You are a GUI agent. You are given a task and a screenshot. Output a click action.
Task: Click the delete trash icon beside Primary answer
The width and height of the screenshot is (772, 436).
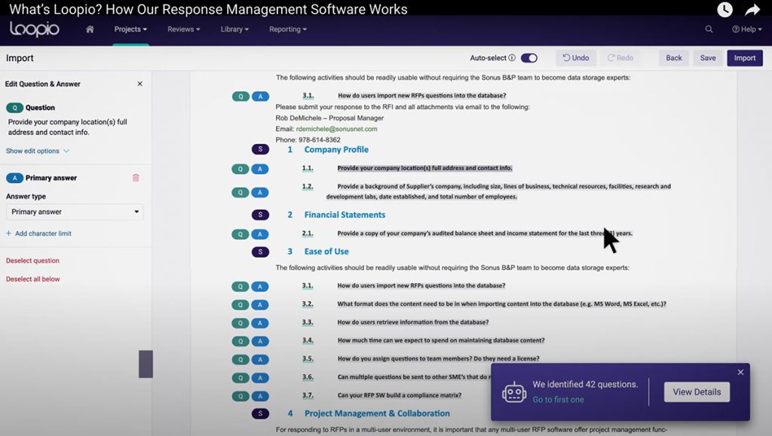click(136, 177)
